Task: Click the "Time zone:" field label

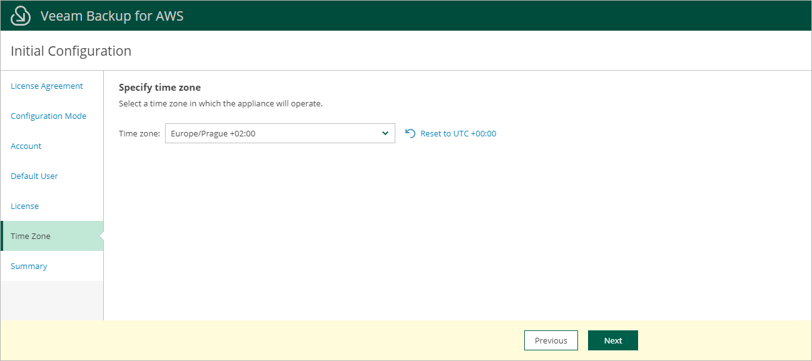Action: point(140,133)
